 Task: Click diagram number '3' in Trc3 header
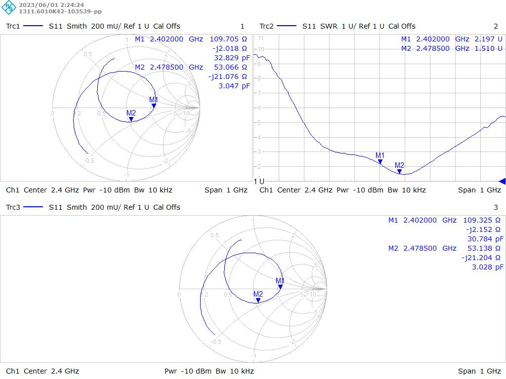[496, 207]
